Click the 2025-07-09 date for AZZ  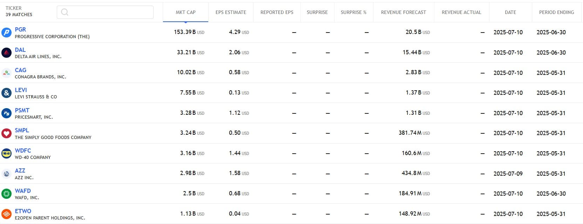[x=508, y=174]
